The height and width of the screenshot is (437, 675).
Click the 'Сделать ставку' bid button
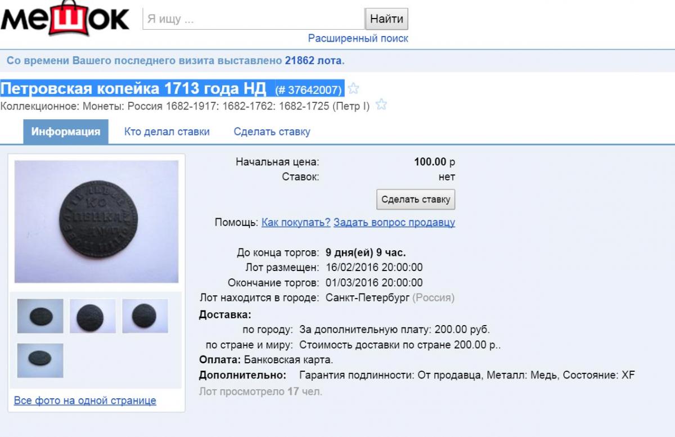[416, 199]
